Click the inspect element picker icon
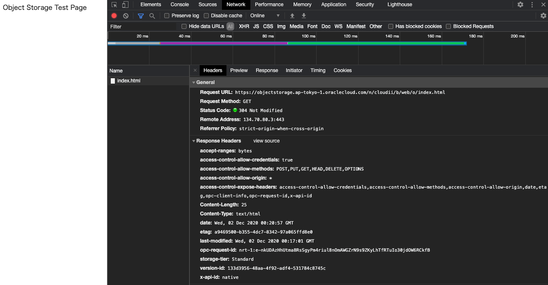The height and width of the screenshot is (285, 548). [114, 5]
